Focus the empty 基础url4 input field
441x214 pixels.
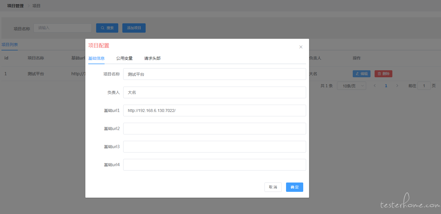click(215, 165)
